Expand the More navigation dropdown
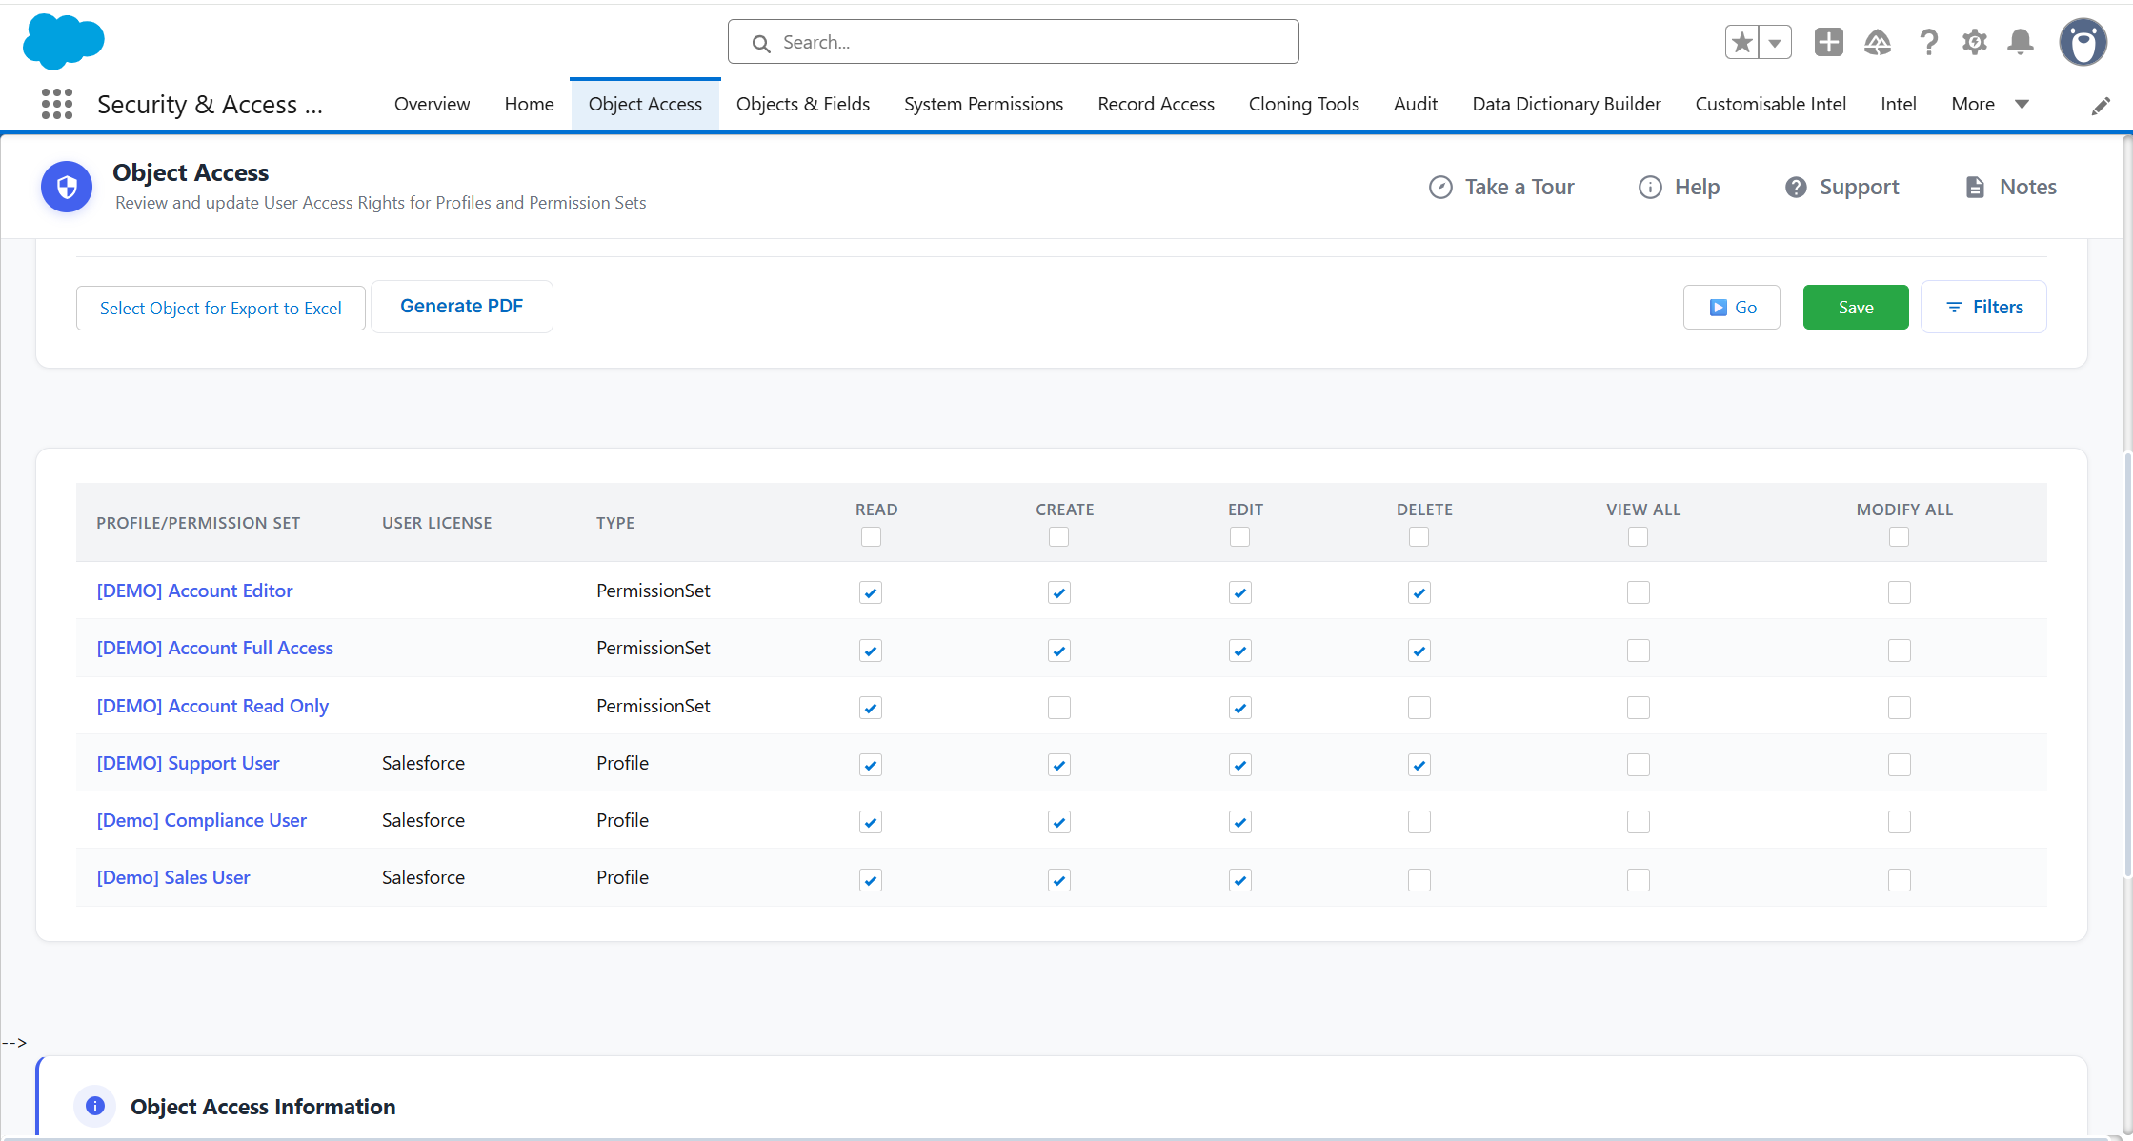 1990,104
